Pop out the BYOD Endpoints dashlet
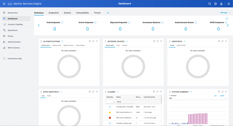The height and width of the screenshot is (126, 233). (90, 92)
